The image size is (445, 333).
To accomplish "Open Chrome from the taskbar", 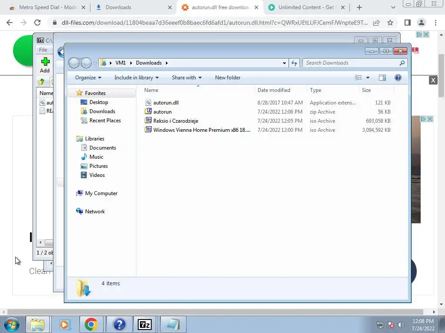I will point(91,324).
